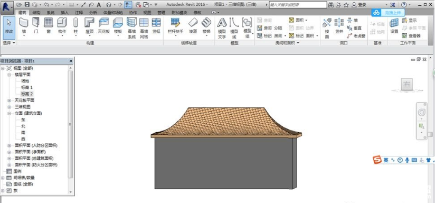Viewport: 435px width, 203px height.
Task: Open the 房间和面积 panel dropdown
Action: (x=287, y=43)
